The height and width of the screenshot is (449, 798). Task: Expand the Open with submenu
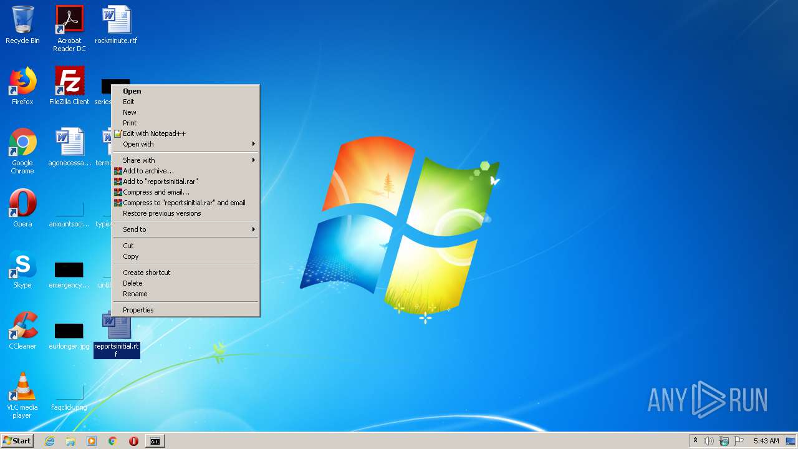[x=186, y=144]
